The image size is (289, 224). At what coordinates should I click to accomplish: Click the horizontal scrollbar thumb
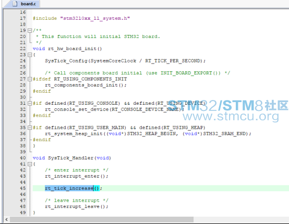point(102,219)
